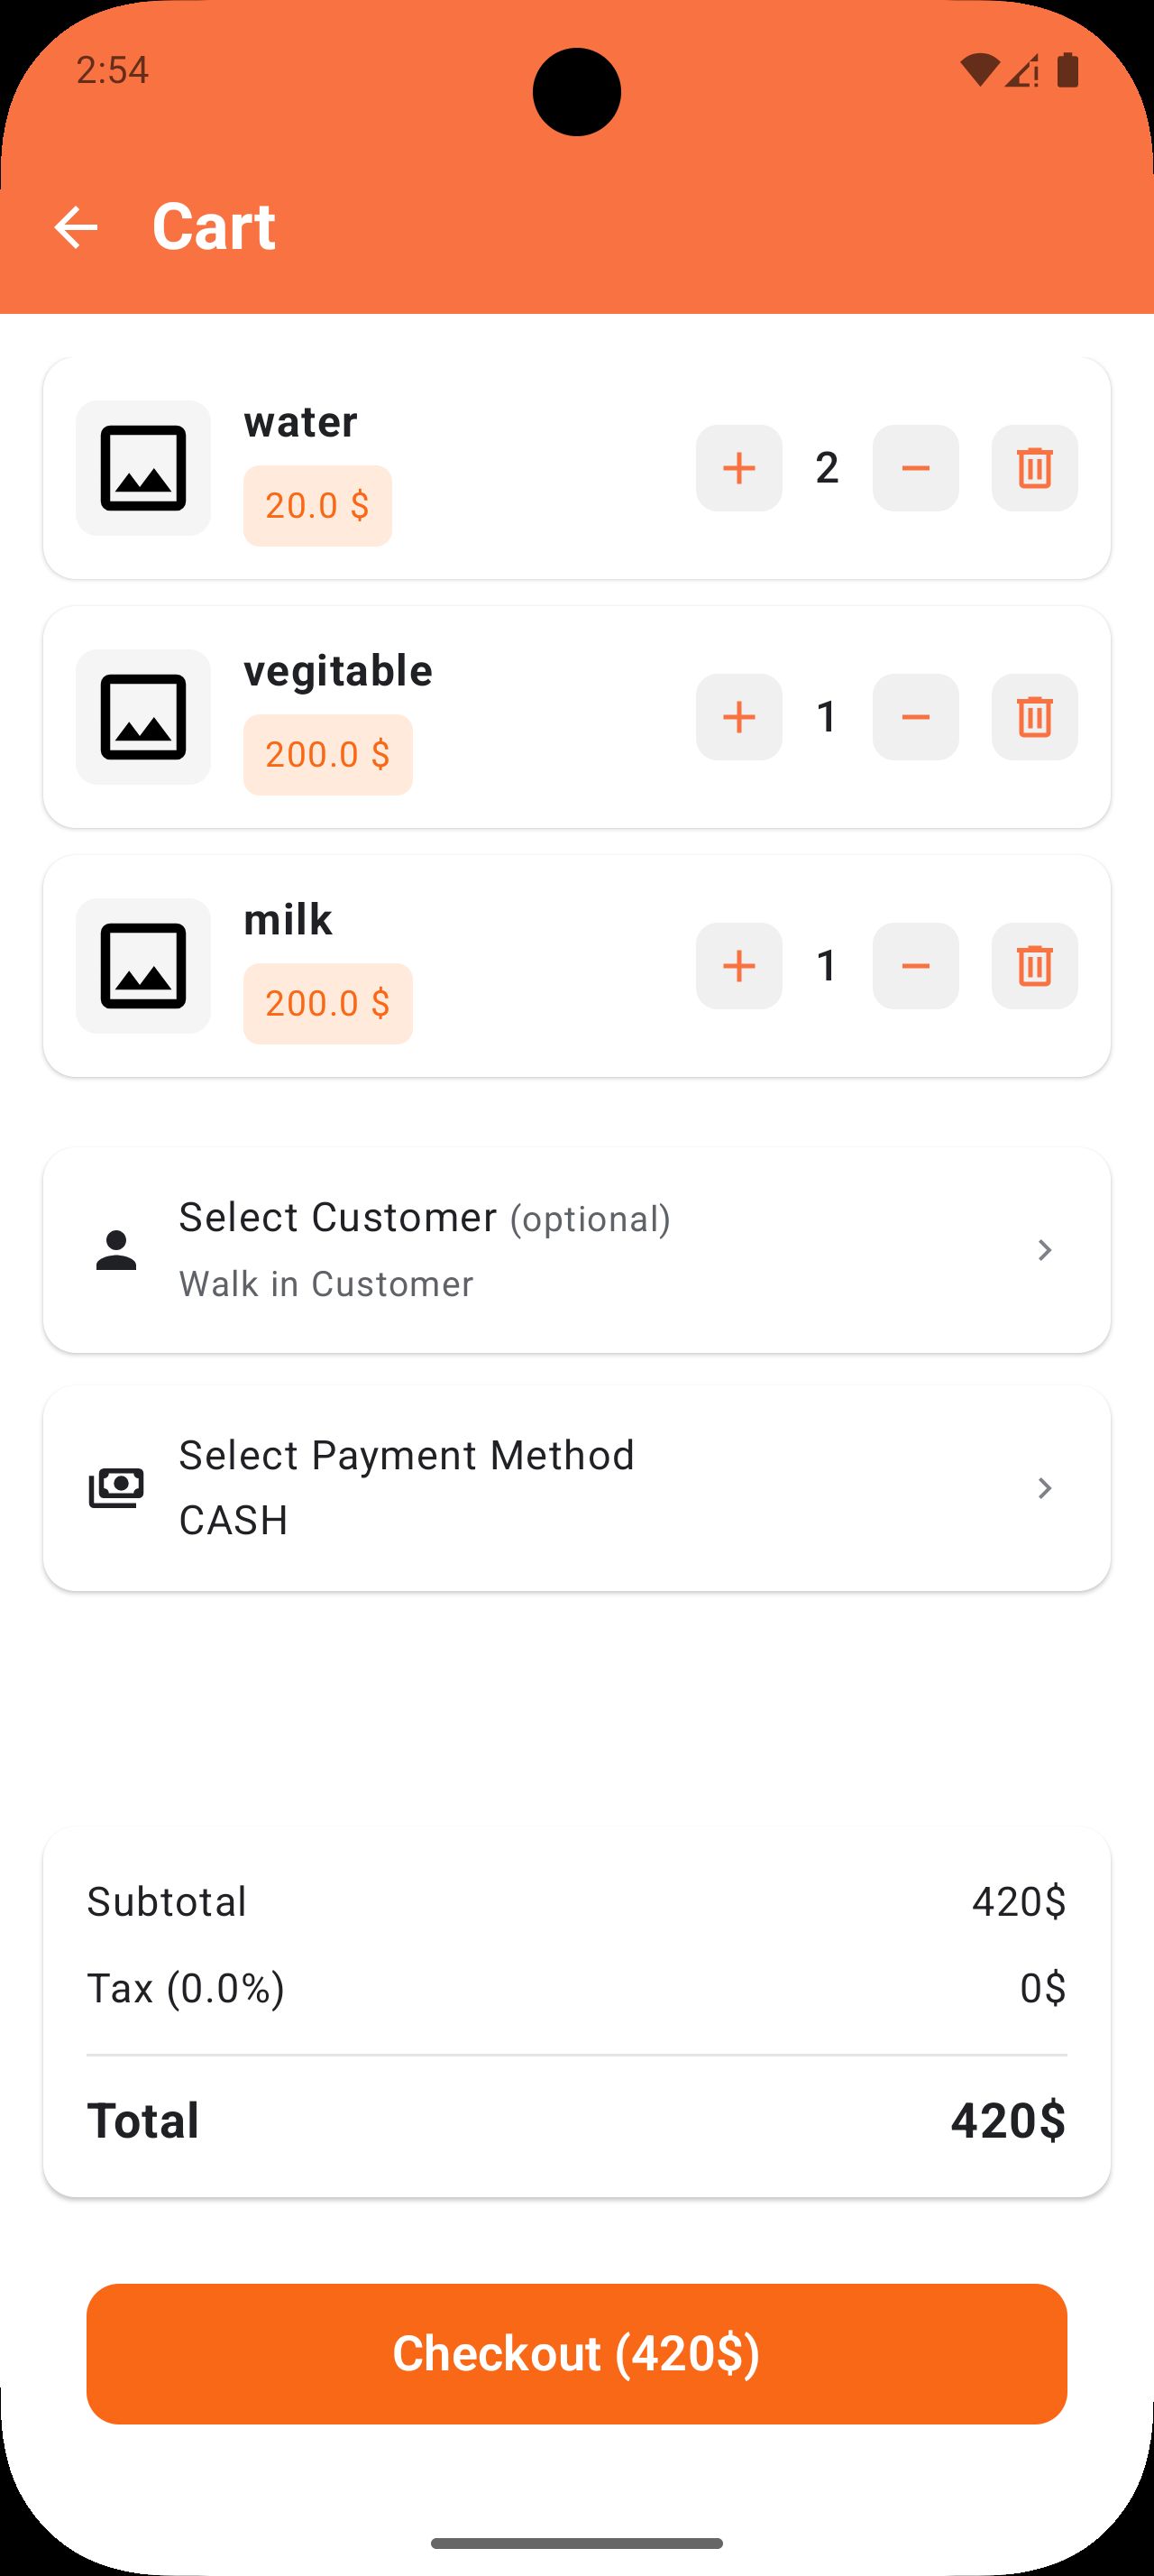Tap the vegitable image placeholder
This screenshot has height=2576, width=1154.
[x=142, y=717]
